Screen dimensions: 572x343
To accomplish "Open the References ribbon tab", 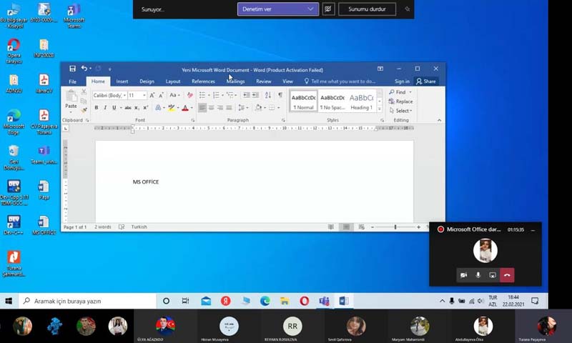I will click(203, 81).
